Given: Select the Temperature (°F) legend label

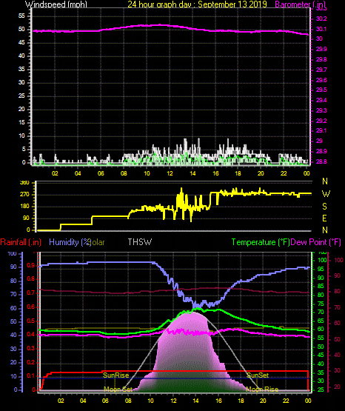Looking at the screenshot, I should [261, 242].
